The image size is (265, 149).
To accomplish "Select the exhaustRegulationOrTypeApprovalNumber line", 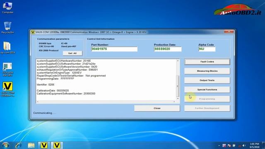I will pyautogui.click(x=67, y=70).
